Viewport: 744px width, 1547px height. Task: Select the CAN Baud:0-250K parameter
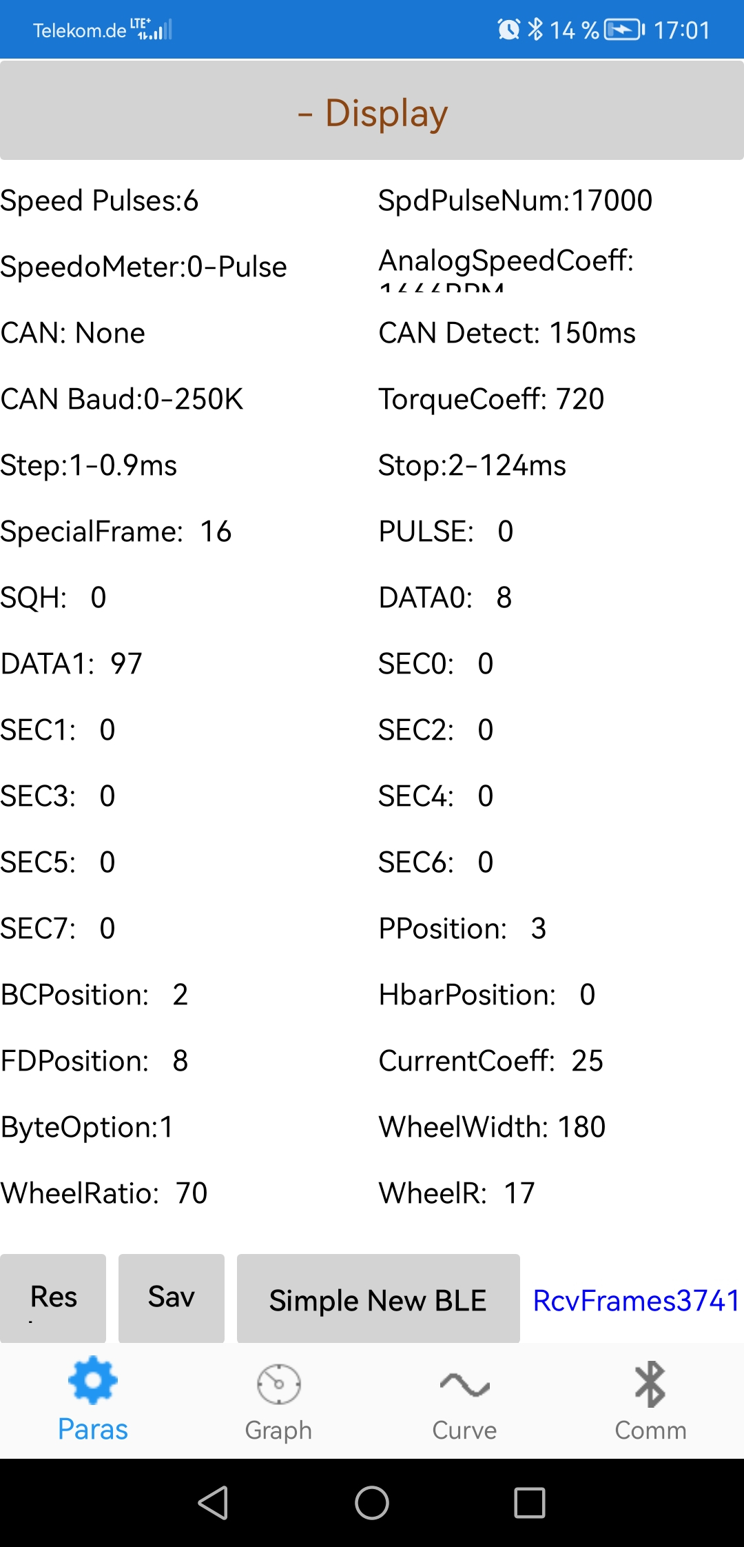coord(122,399)
